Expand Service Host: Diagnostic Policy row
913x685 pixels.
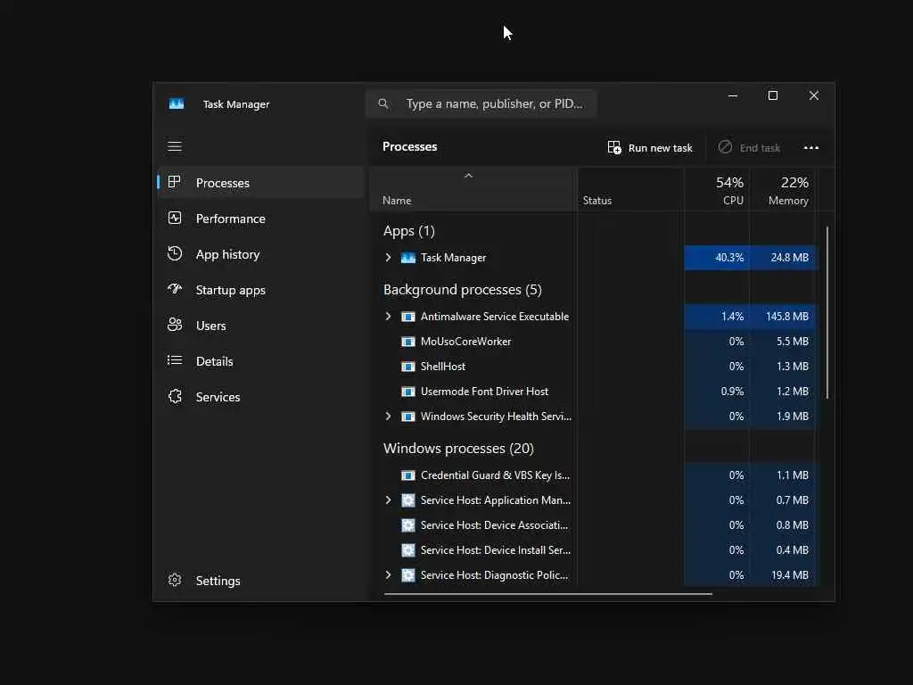pos(389,575)
